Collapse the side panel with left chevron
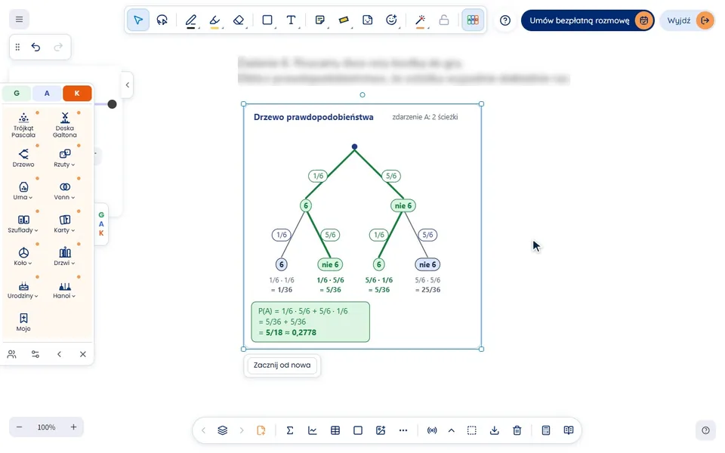 tap(127, 85)
